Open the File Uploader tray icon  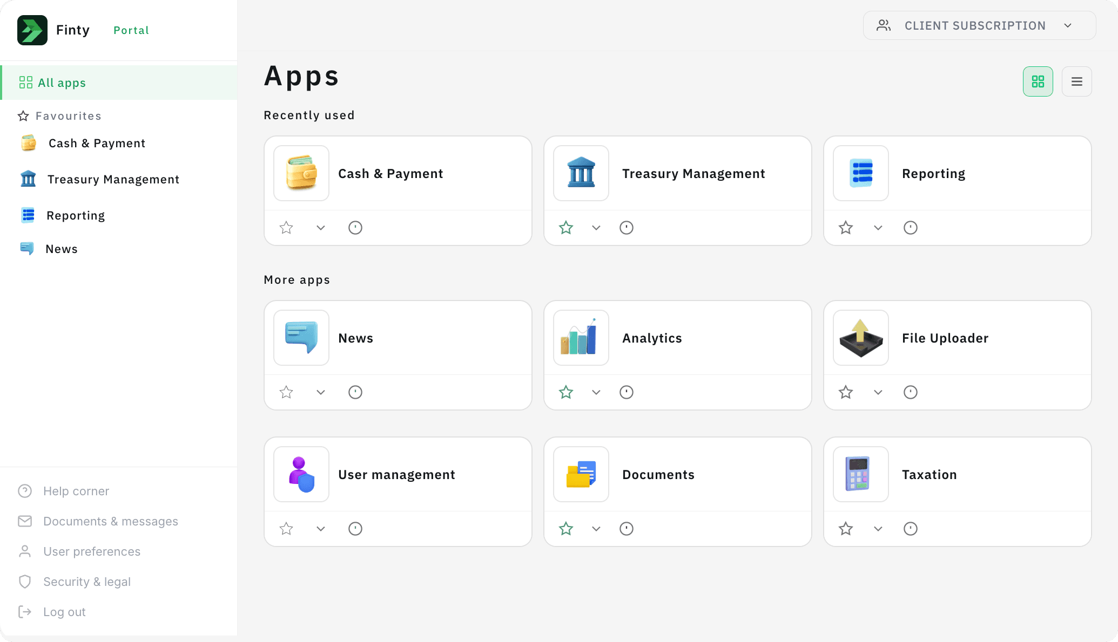[x=861, y=338]
